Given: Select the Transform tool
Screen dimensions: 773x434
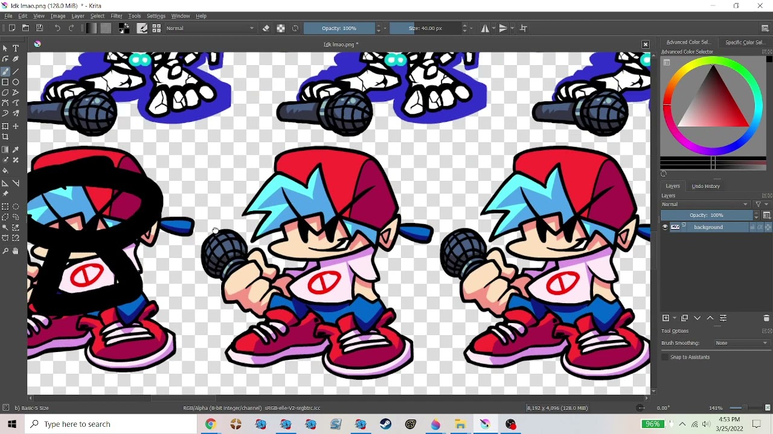Looking at the screenshot, I should point(5,126).
